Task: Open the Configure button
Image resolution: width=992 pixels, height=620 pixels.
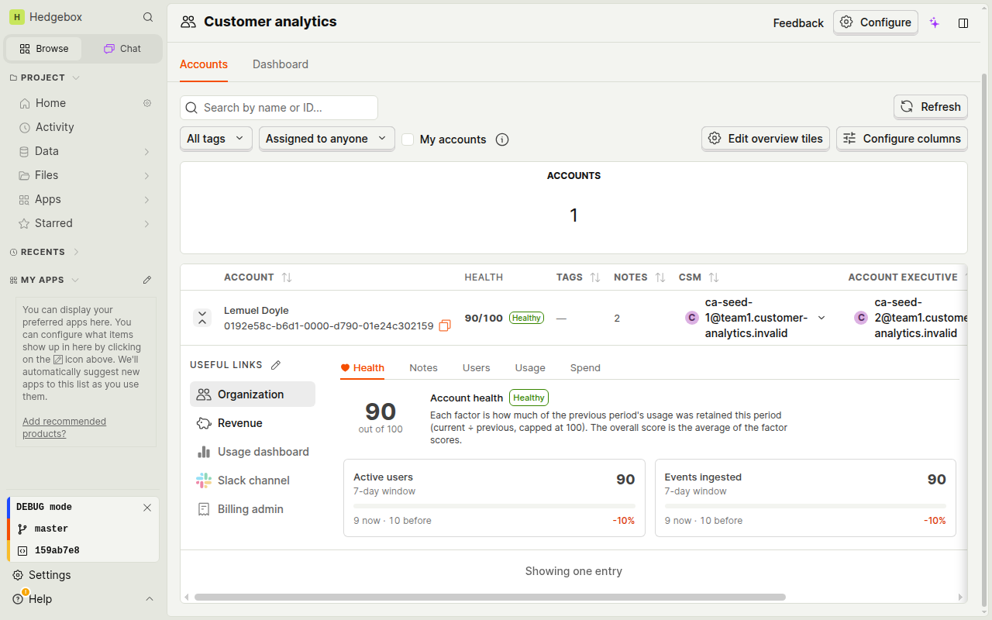Action: [x=876, y=22]
